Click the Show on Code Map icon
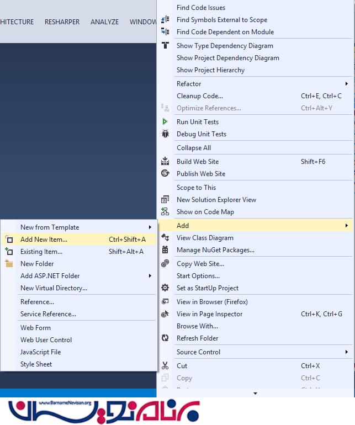Viewport: 355px width, 425px height. [165, 212]
